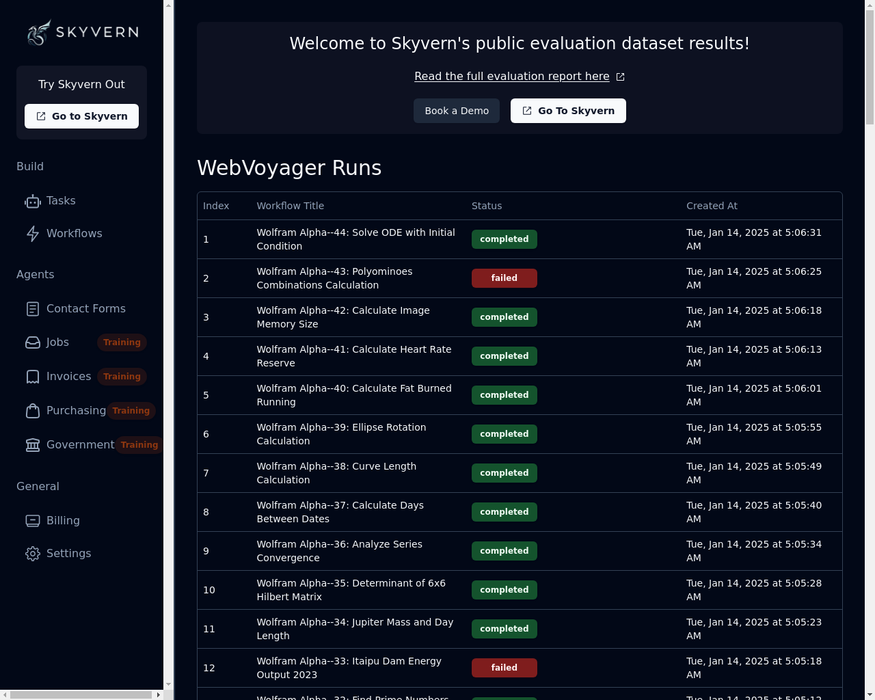Click sidebar horizontal scrollbar right arrow
The height and width of the screenshot is (700, 875).
(159, 695)
